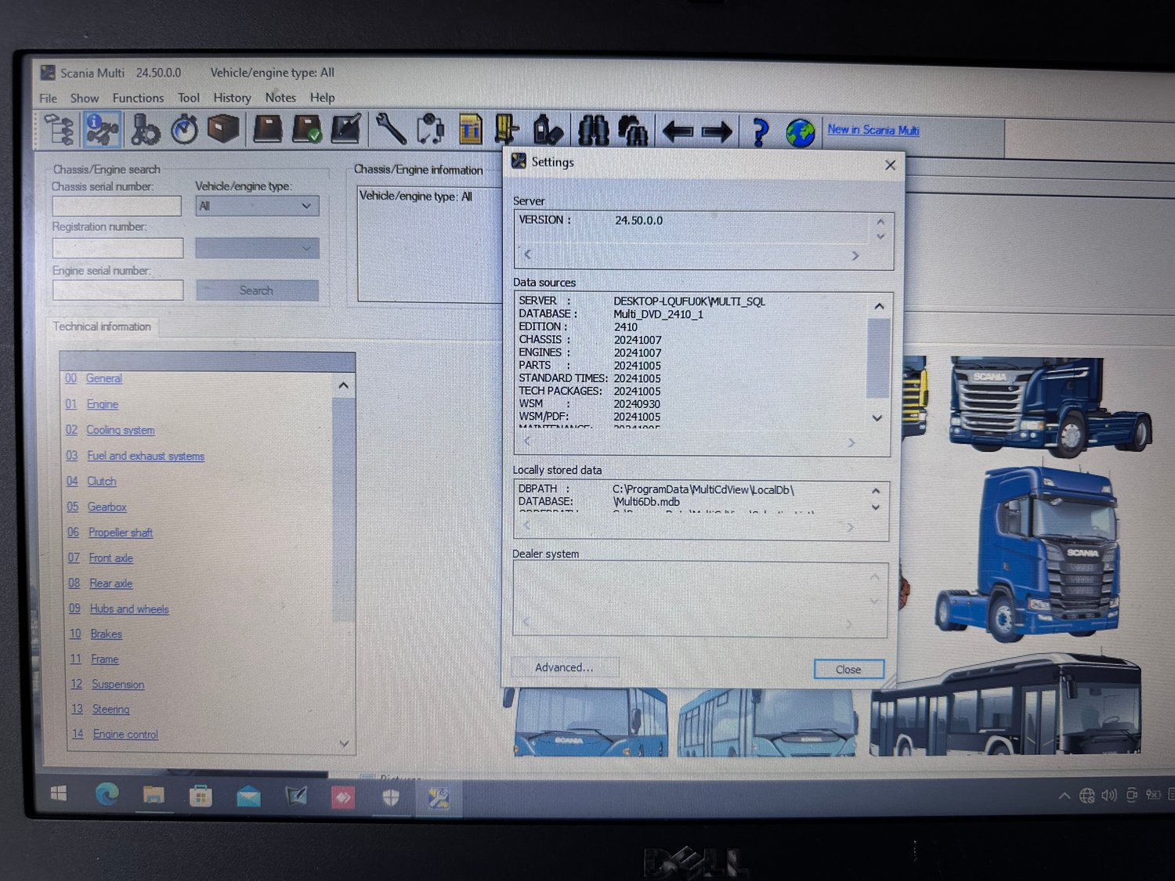The width and height of the screenshot is (1175, 881).
Task: Open the stopwatch standard times icon
Action: coord(185,129)
